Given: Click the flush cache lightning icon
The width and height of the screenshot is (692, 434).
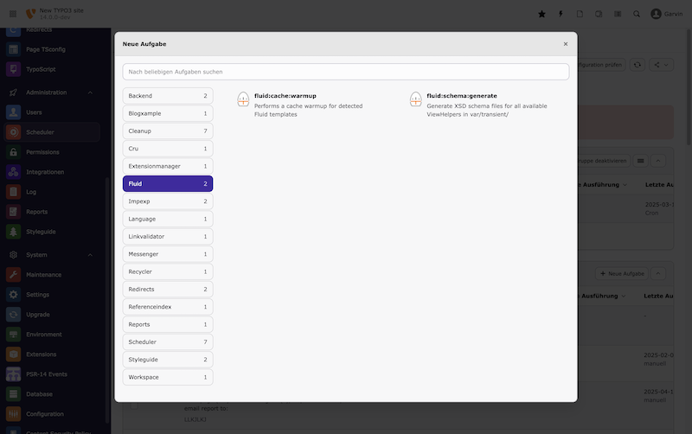Looking at the screenshot, I should [561, 14].
